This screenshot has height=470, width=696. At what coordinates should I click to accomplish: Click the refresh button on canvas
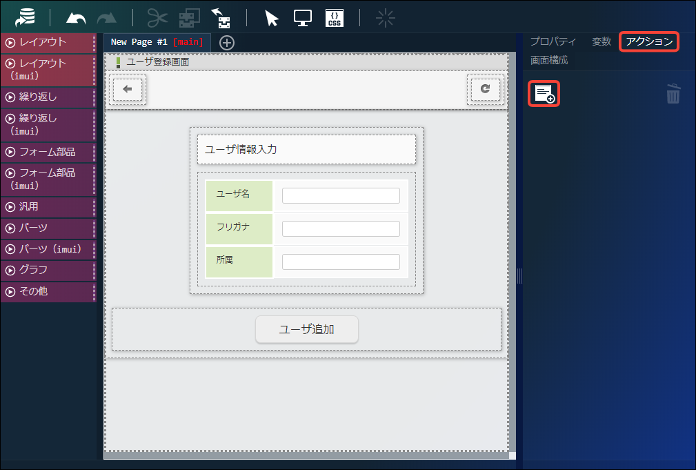pos(485,89)
